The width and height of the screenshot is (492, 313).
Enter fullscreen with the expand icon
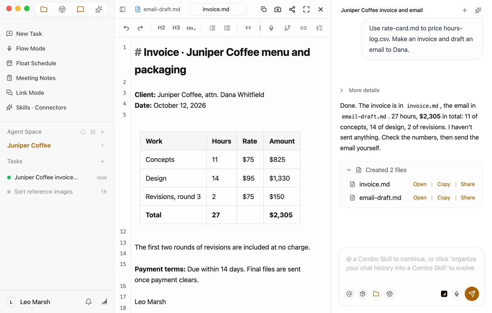point(306,9)
